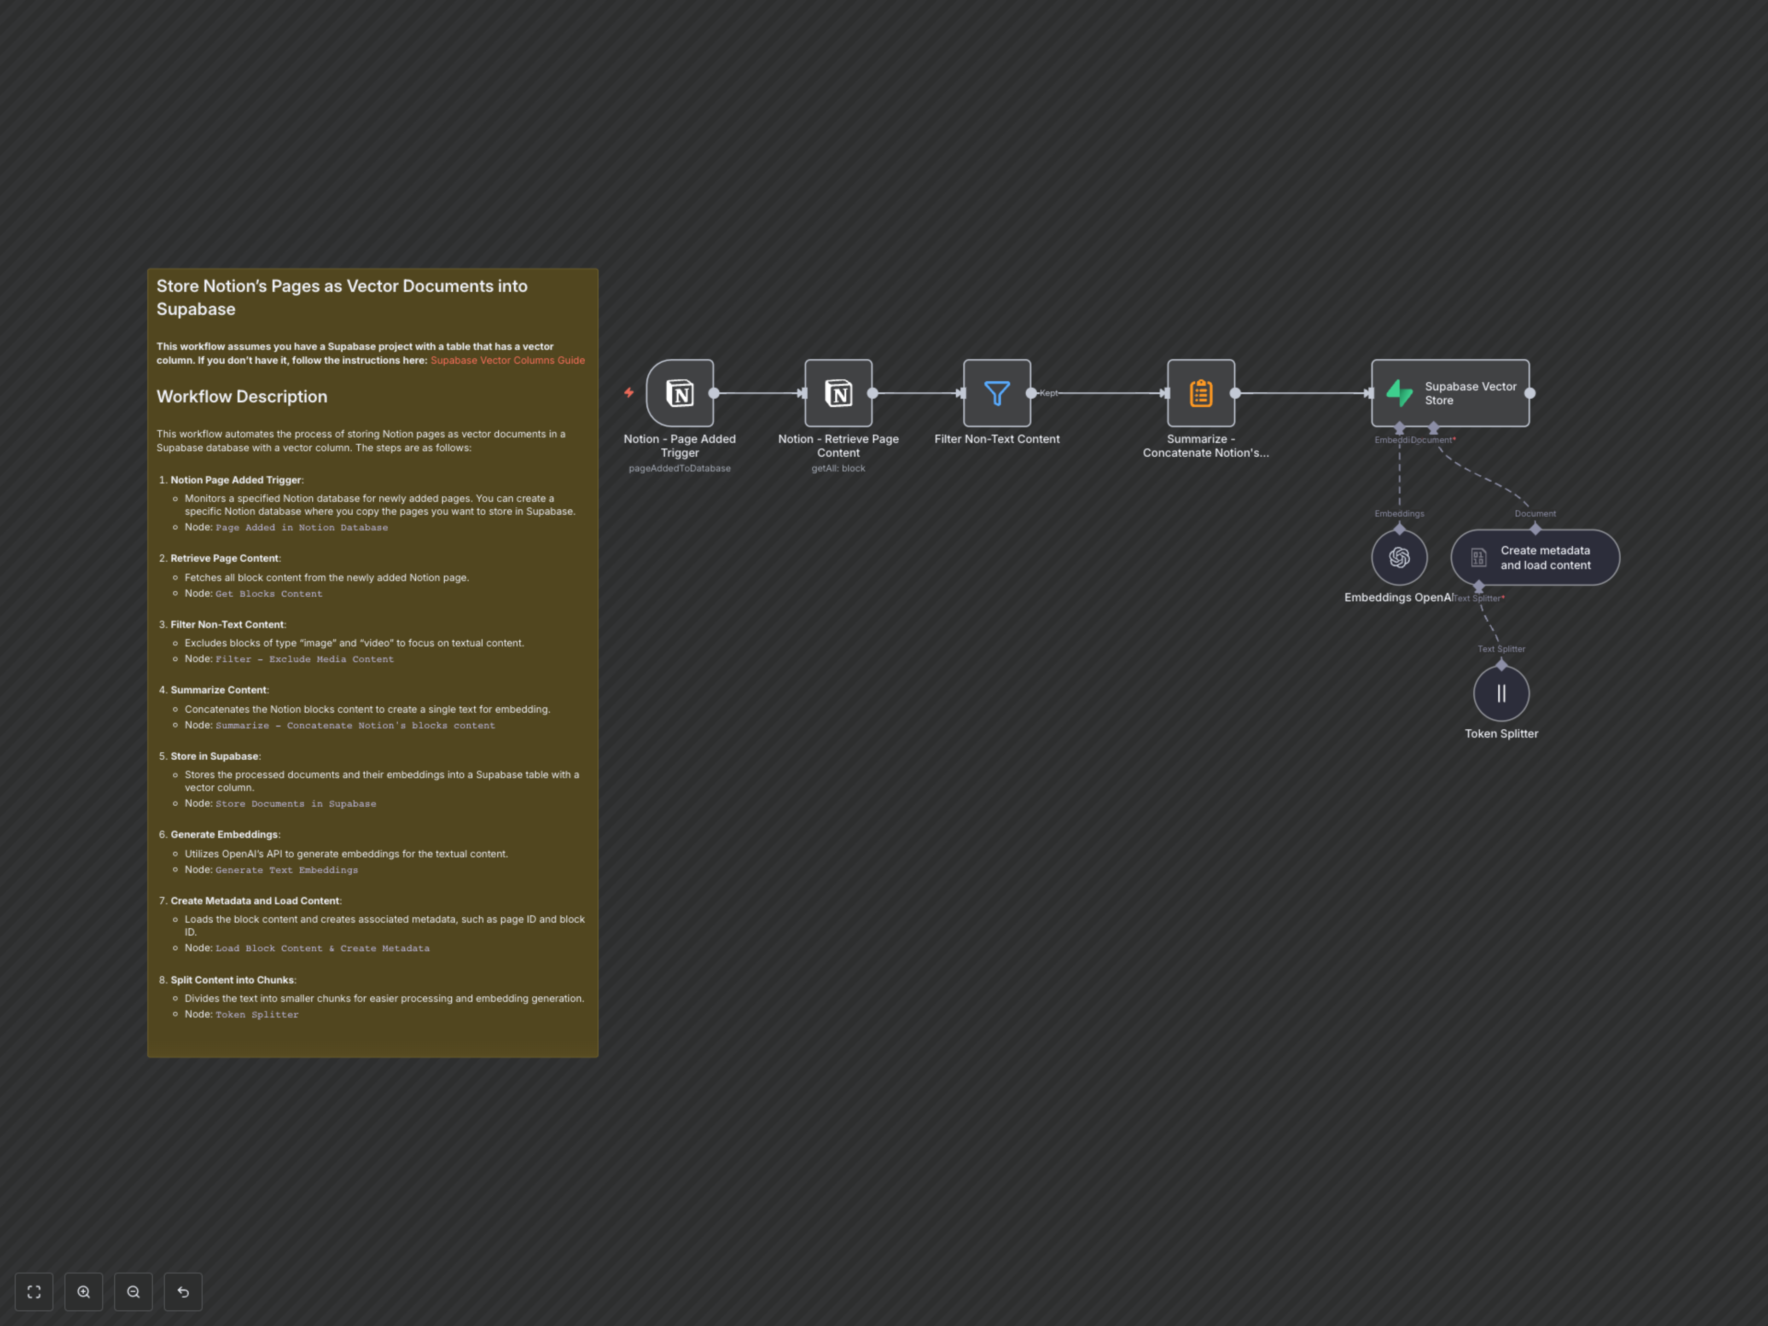Click the Notion Page Added Trigger node
Viewport: 1768px width, 1326px height.
pyautogui.click(x=680, y=393)
